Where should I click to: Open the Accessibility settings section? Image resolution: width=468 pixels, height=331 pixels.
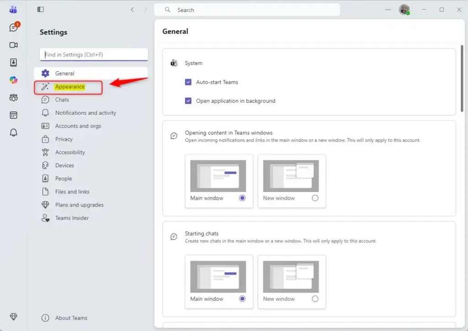91,152
